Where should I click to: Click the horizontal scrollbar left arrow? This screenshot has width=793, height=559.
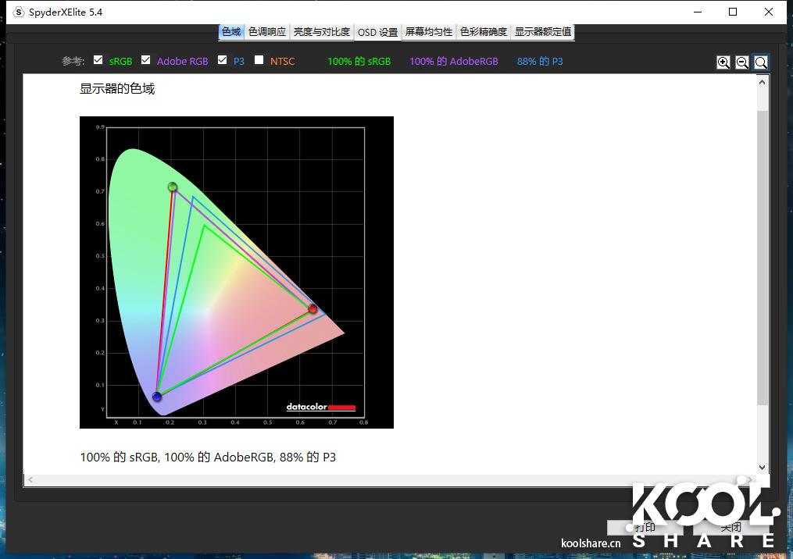[x=30, y=479]
